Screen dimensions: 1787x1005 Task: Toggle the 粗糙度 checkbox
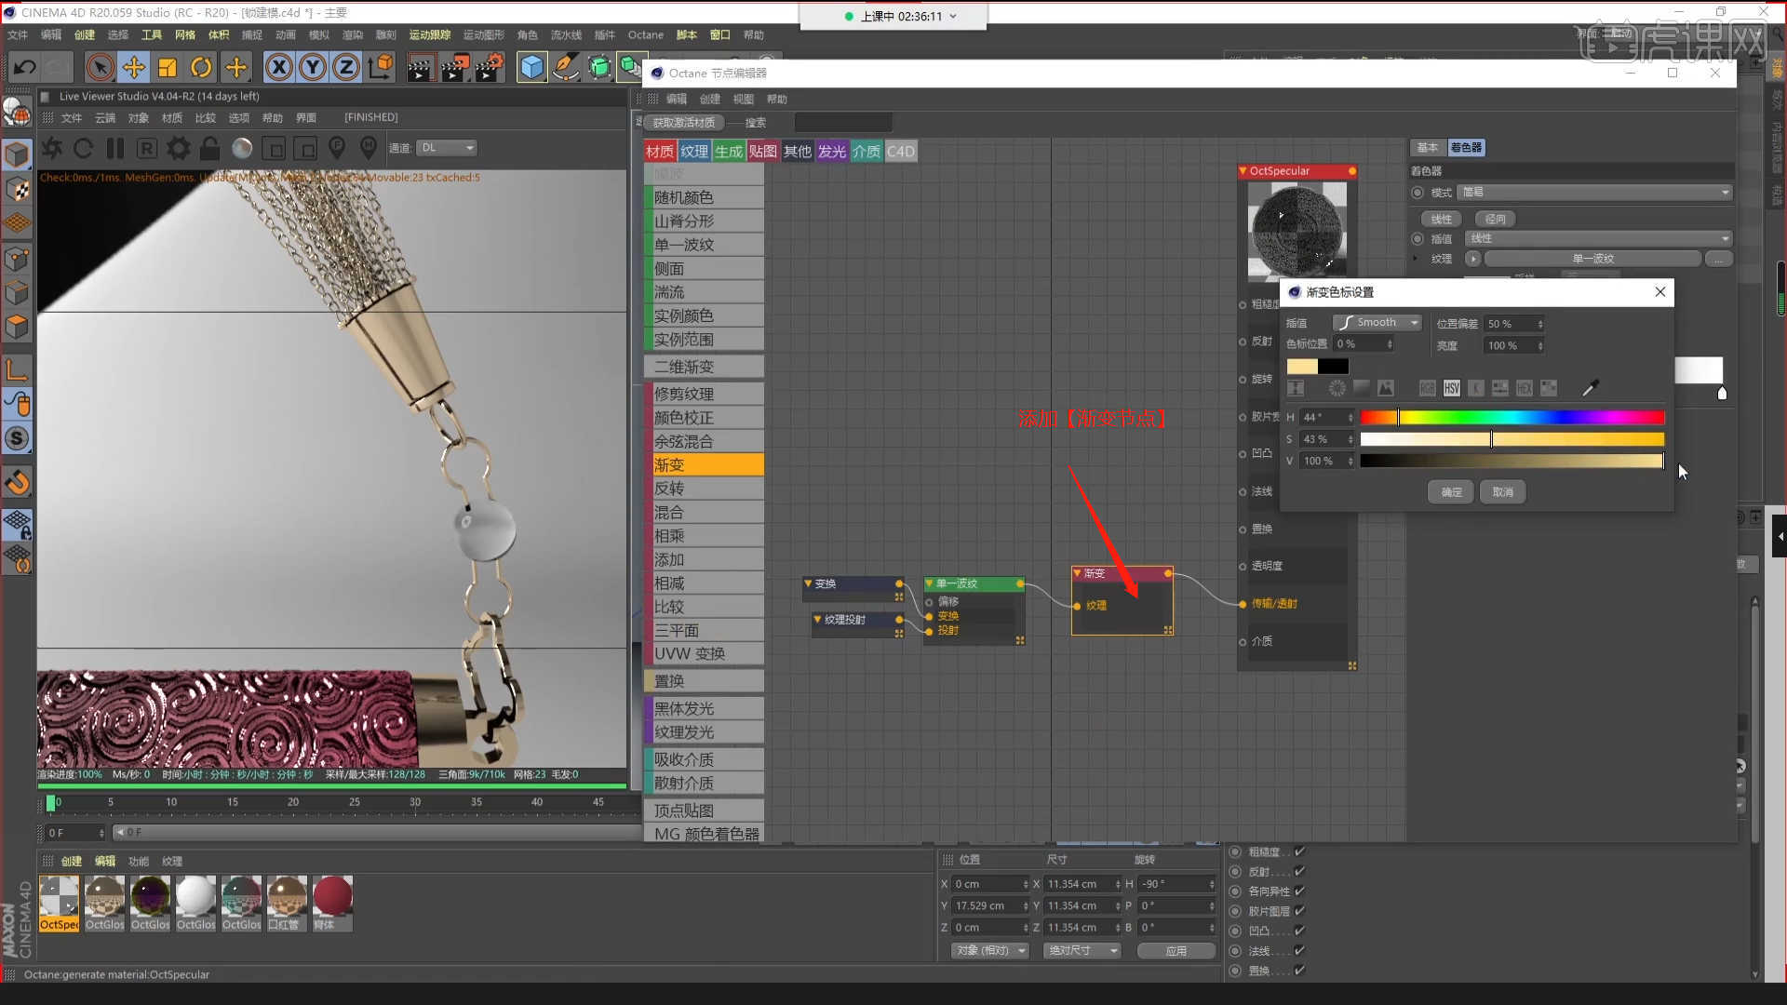pyautogui.click(x=1299, y=851)
